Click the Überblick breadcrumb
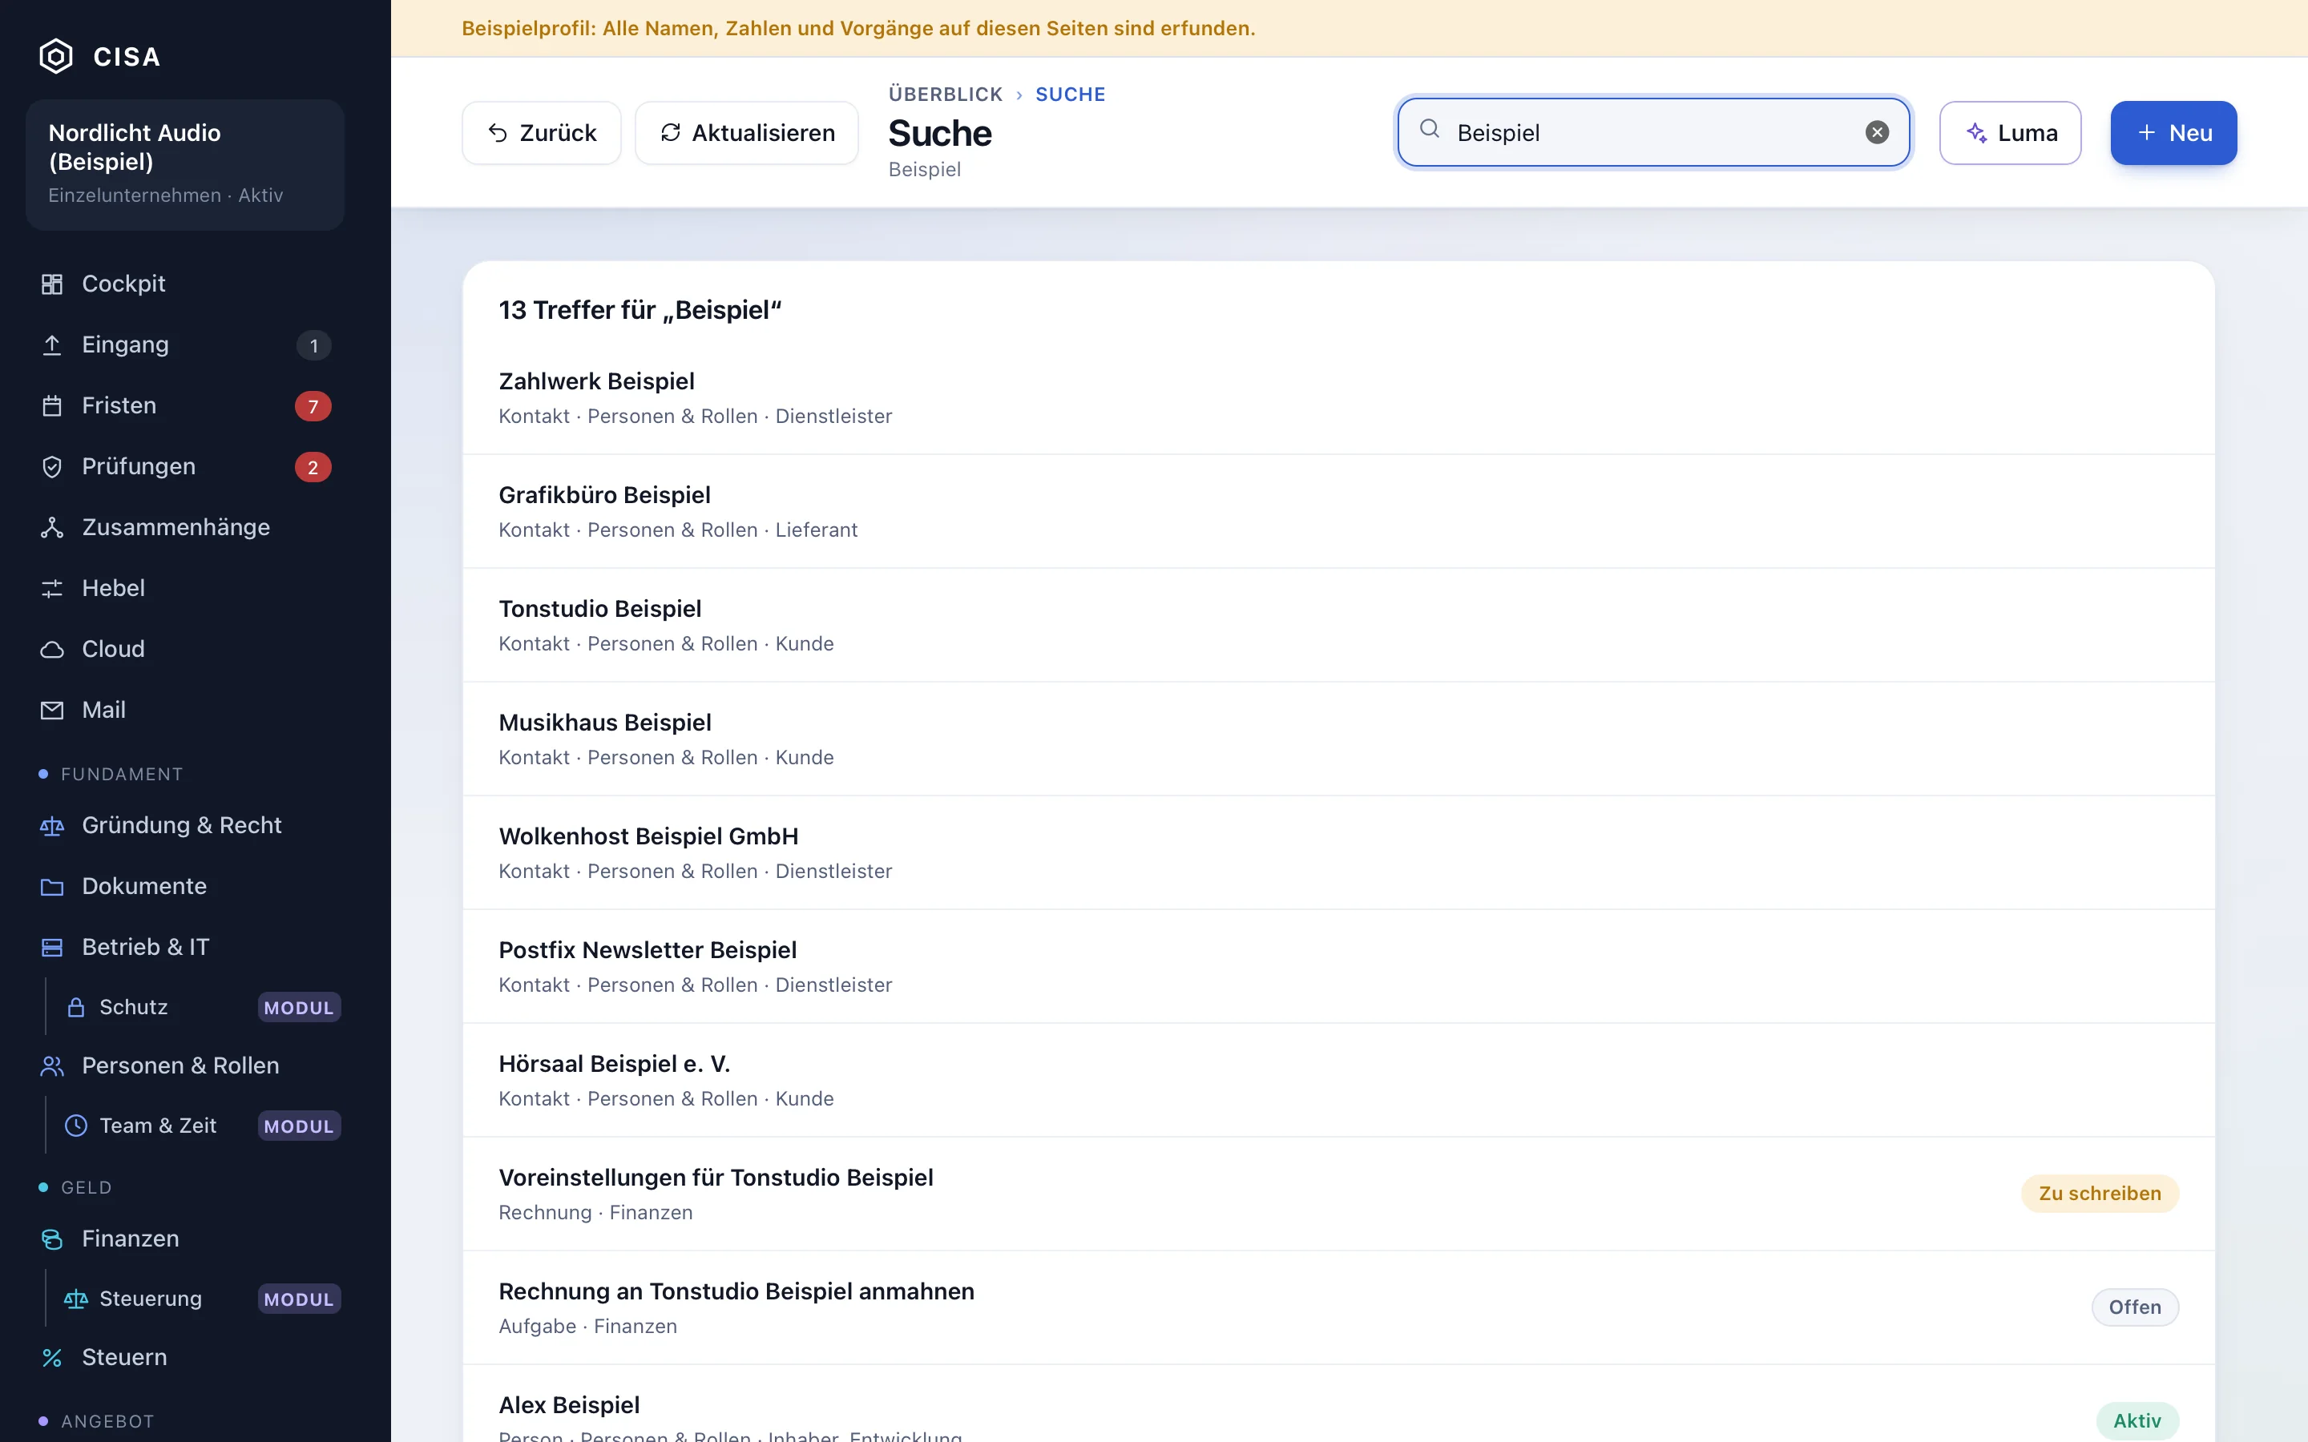This screenshot has width=2308, height=1442. [x=945, y=95]
